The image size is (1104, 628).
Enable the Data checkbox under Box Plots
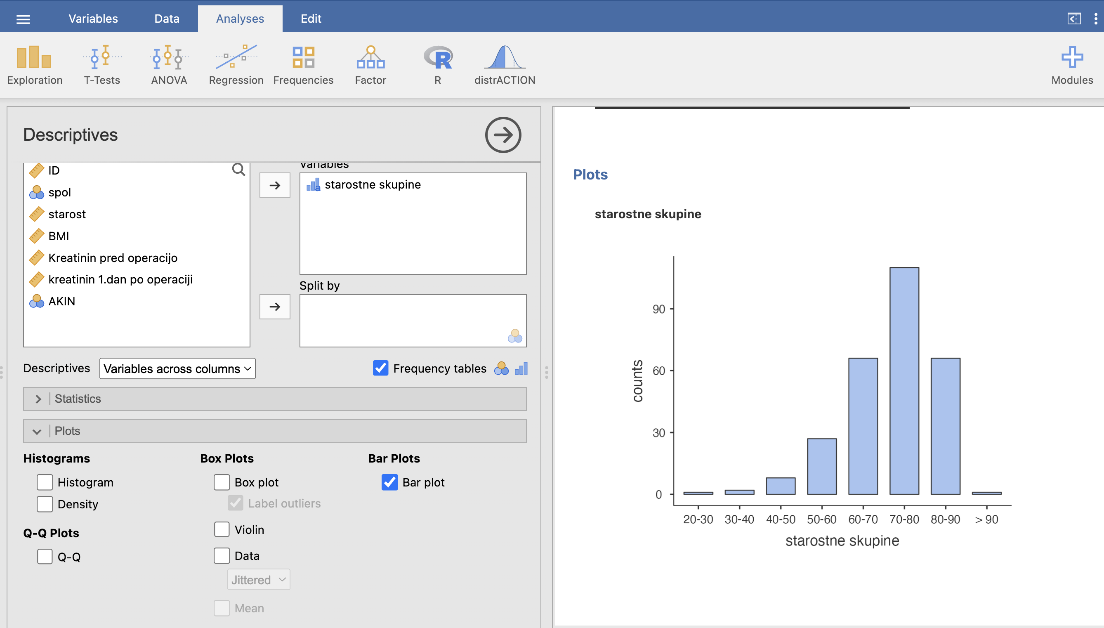click(222, 555)
